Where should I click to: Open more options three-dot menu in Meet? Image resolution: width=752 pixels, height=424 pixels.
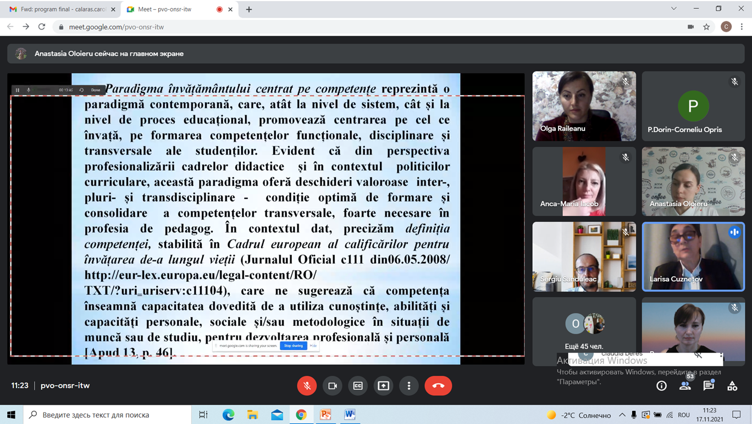click(408, 386)
